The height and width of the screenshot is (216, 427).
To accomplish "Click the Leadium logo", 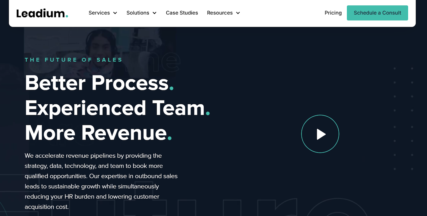I will tap(42, 13).
